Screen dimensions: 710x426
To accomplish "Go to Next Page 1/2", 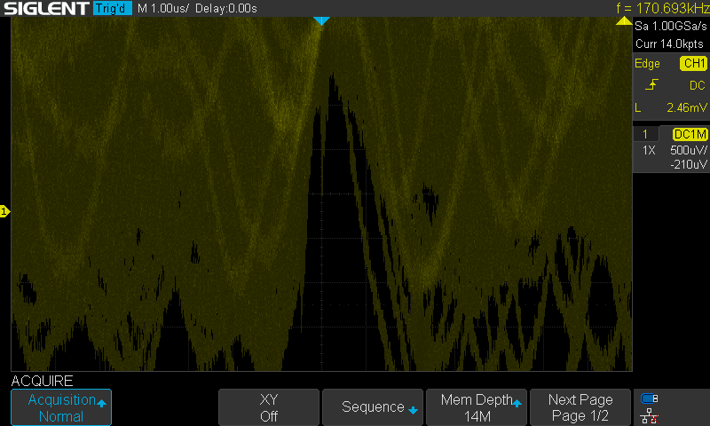I will point(580,407).
